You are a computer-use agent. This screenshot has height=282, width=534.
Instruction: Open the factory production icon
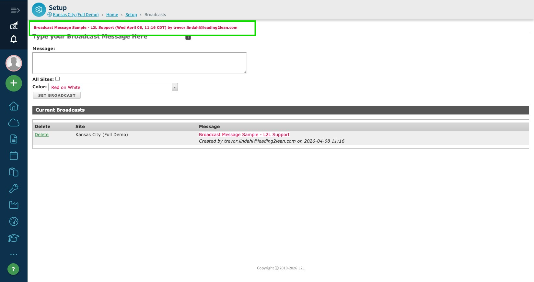pos(14,205)
